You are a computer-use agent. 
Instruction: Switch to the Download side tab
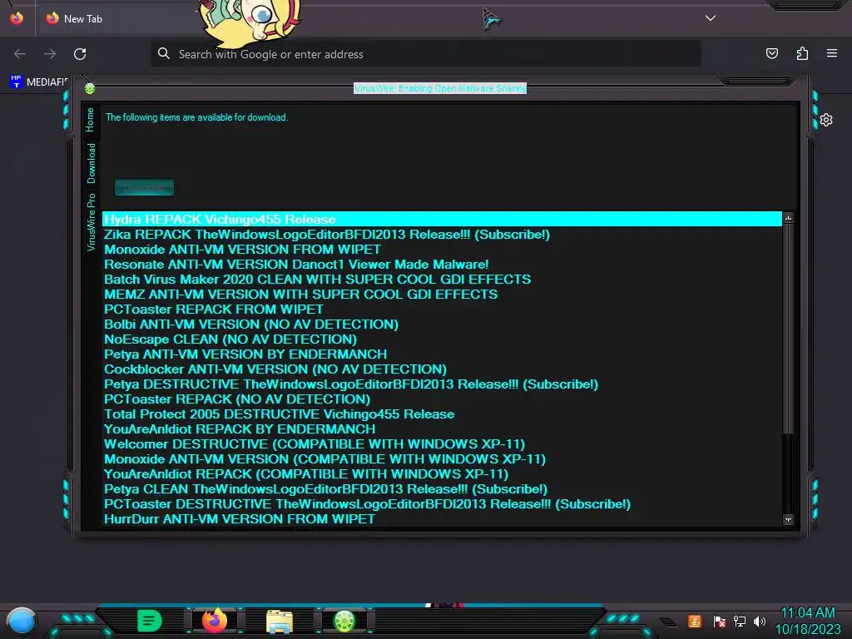pyautogui.click(x=91, y=163)
